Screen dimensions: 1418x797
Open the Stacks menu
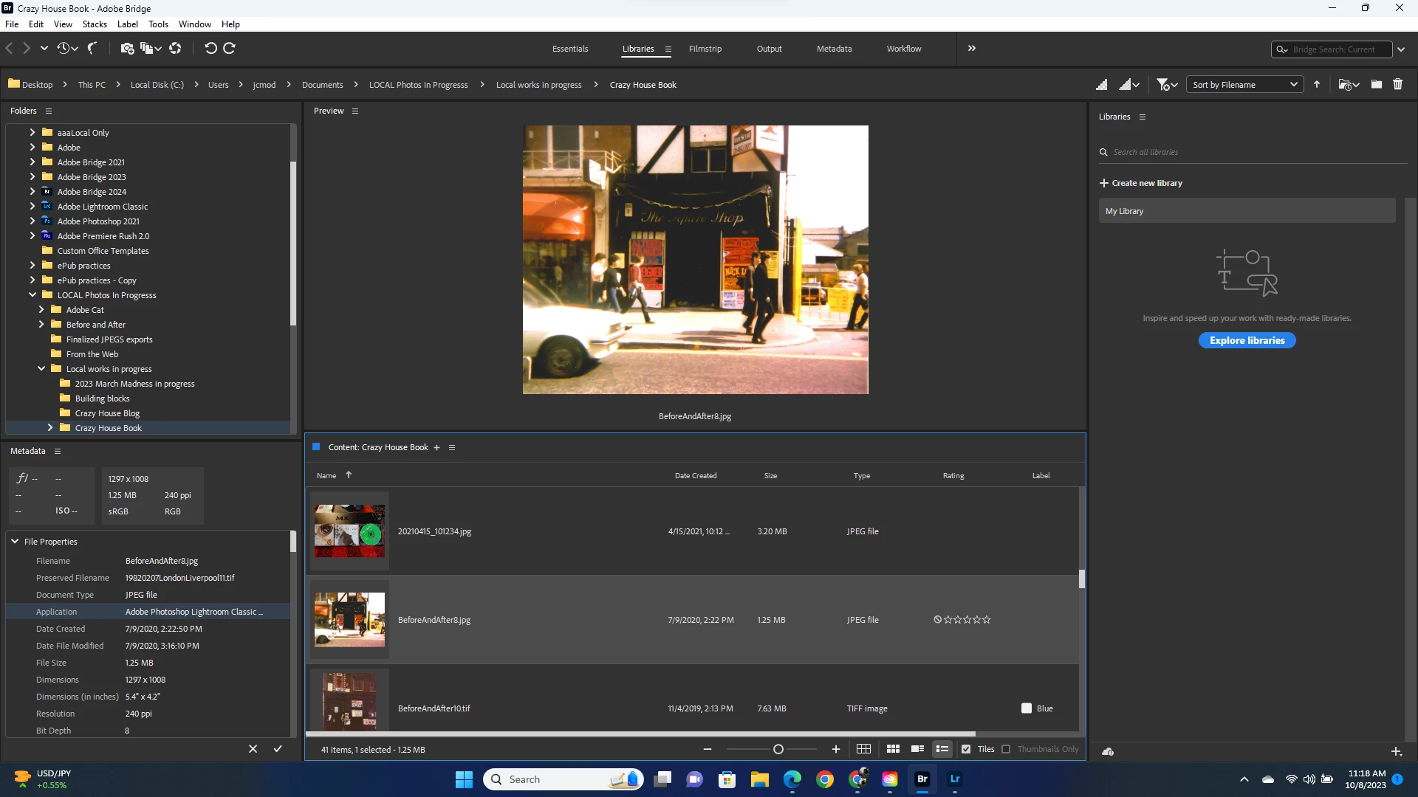(x=95, y=24)
